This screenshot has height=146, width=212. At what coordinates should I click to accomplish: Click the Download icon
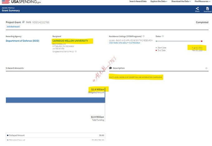207,8
